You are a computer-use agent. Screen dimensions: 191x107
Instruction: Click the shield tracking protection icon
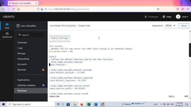[38, 9]
